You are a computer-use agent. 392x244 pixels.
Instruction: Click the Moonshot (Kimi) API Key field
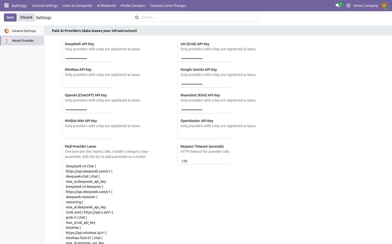(x=205, y=110)
